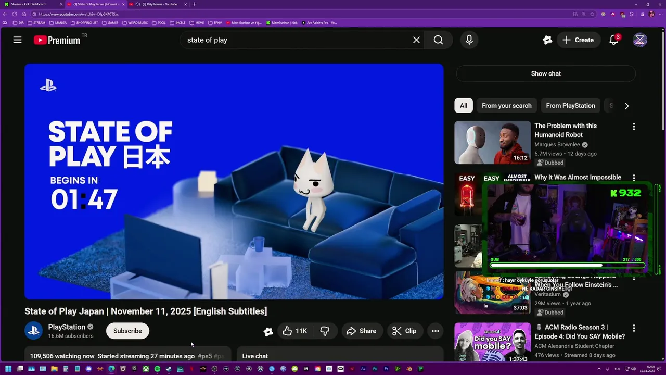Open the account avatar menu
Screen dimensions: 666x375
coord(640,40)
